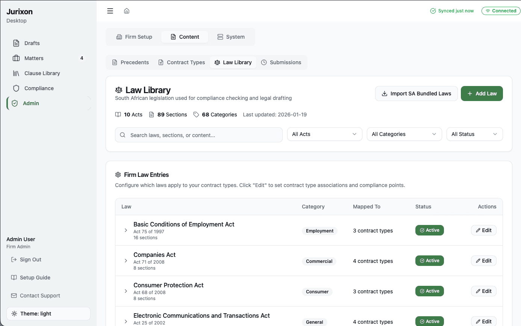Go to Compliance shield in sidebar
The width and height of the screenshot is (521, 326).
click(x=16, y=88)
